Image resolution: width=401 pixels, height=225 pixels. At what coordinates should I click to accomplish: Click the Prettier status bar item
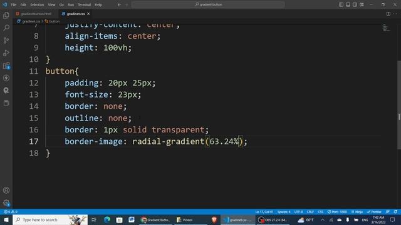coord(374,212)
